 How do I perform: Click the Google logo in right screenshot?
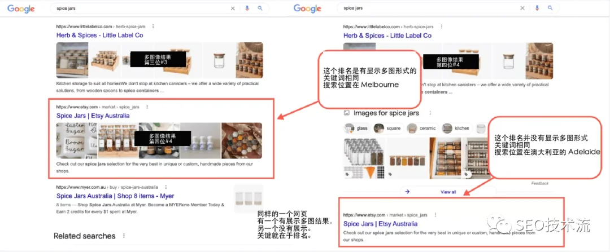[307, 8]
